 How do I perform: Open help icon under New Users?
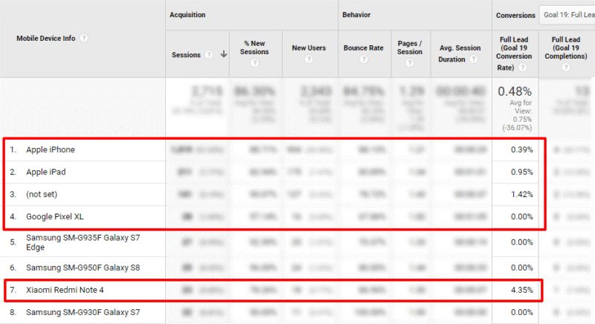coord(309,59)
